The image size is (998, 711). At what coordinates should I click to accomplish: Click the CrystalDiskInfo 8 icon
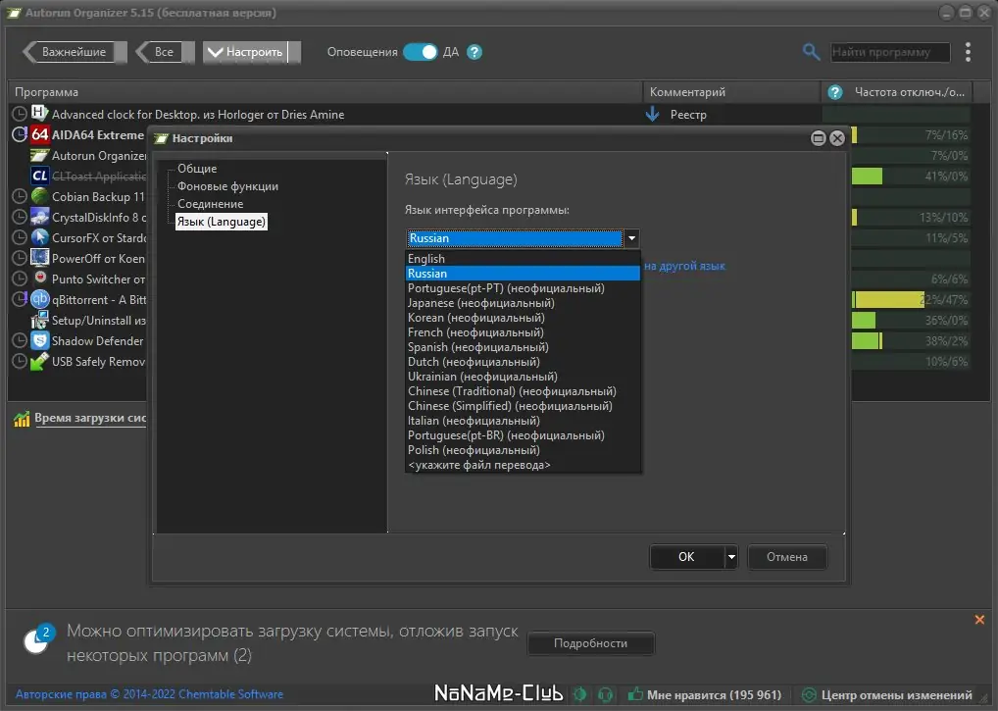[x=39, y=217]
